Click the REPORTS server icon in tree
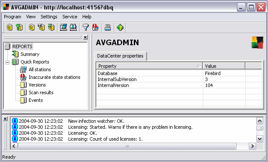 coord(8,46)
